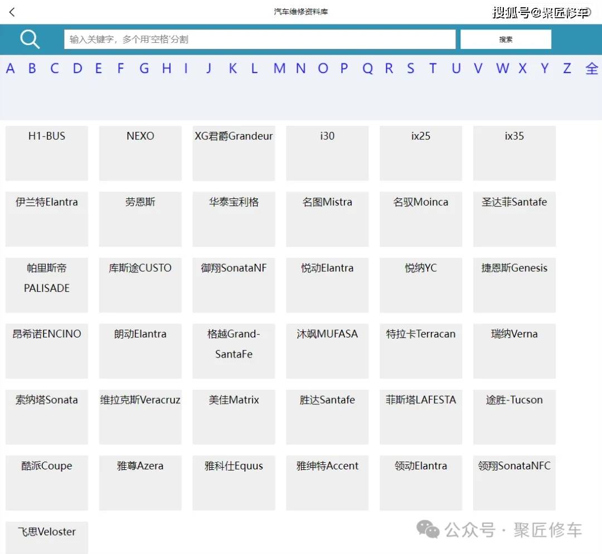602x554 pixels.
Task: Open the ix25 model tile
Action: pos(421,153)
